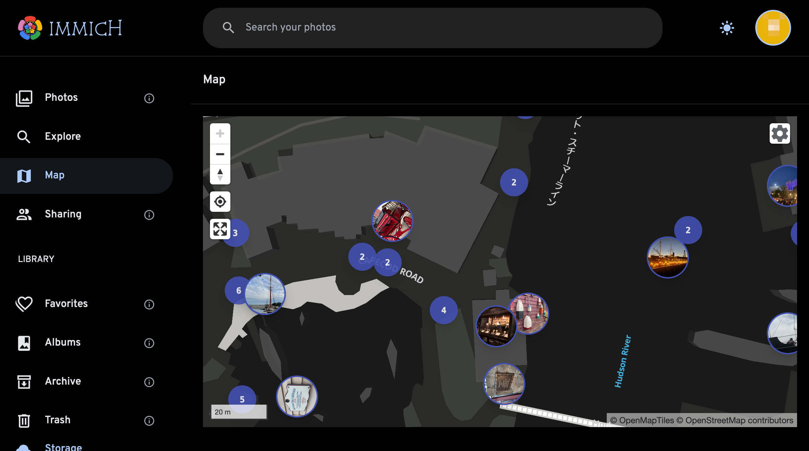Zoom out on the map
Image resolution: width=809 pixels, height=451 pixels.
click(220, 154)
